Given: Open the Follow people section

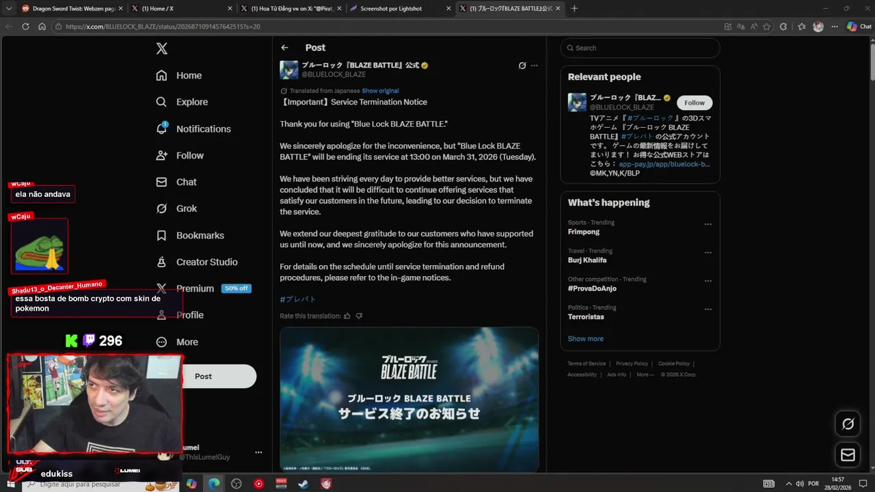Looking at the screenshot, I should click(x=179, y=155).
